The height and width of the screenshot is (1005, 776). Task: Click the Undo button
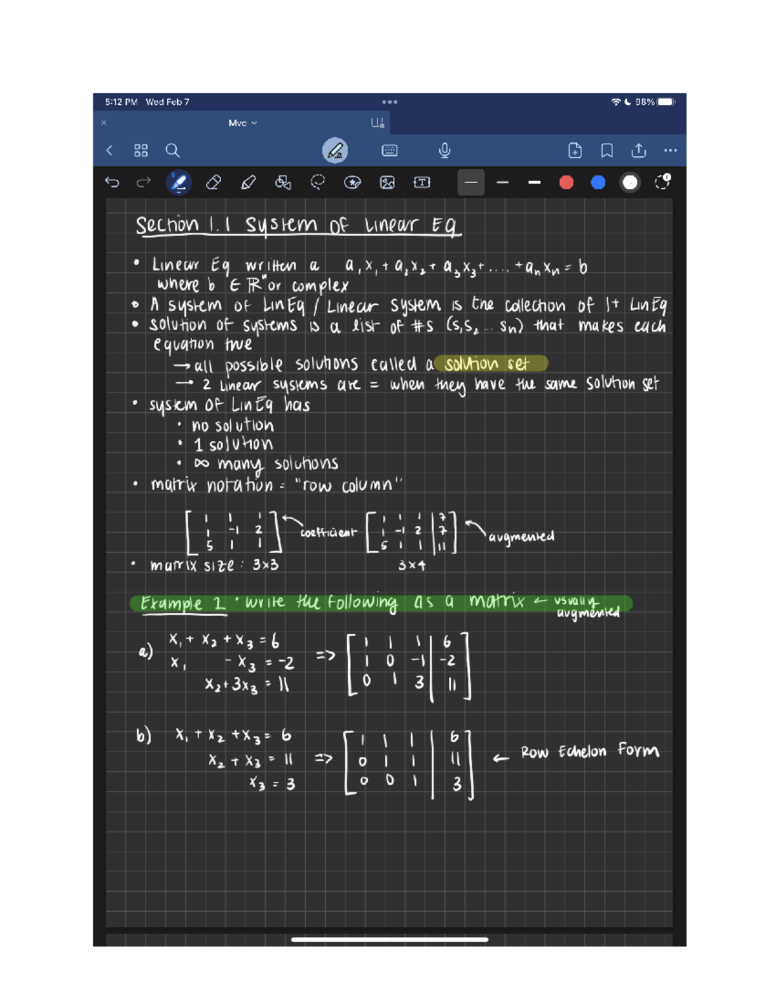click(113, 182)
